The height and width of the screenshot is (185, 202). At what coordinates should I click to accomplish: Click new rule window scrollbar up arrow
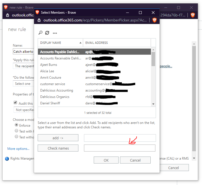click(x=194, y=44)
